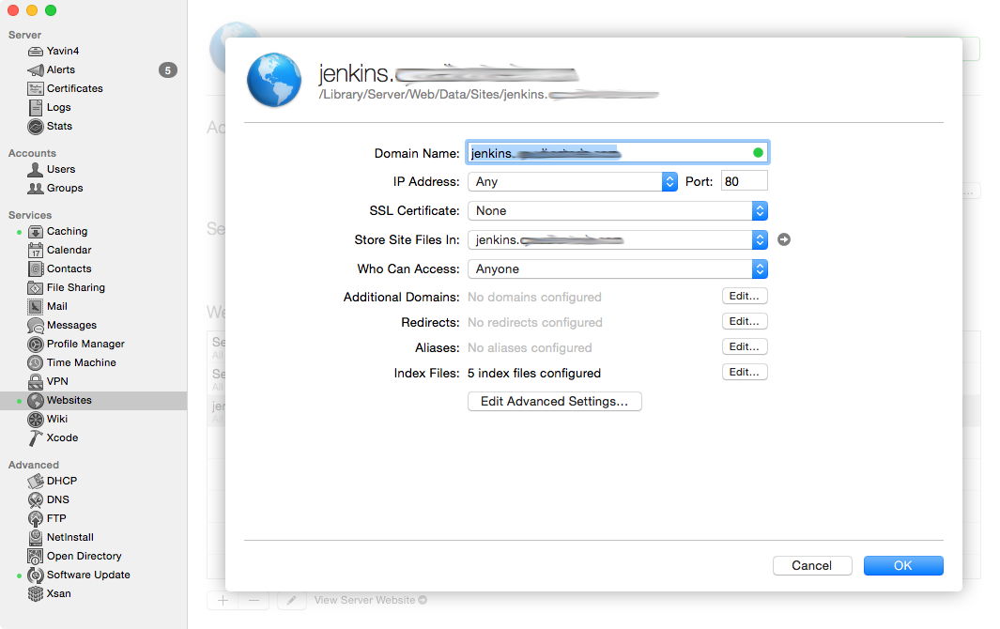Click the Alerts badge showing 5
Image resolution: width=1000 pixels, height=629 pixels.
[x=168, y=70]
